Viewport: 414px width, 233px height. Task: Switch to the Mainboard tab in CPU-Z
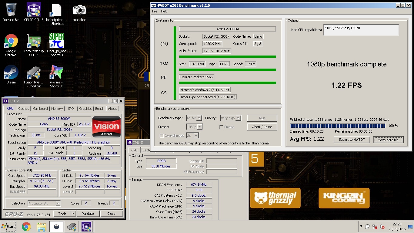click(x=40, y=109)
